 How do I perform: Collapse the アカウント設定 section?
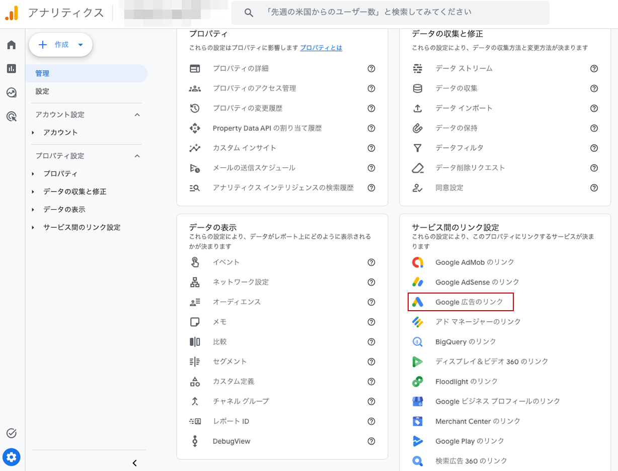(137, 115)
